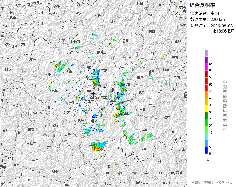This screenshot has width=236, height=187.
Task: Select the blue 0 dBZ legend swatch
Action: point(206,150)
